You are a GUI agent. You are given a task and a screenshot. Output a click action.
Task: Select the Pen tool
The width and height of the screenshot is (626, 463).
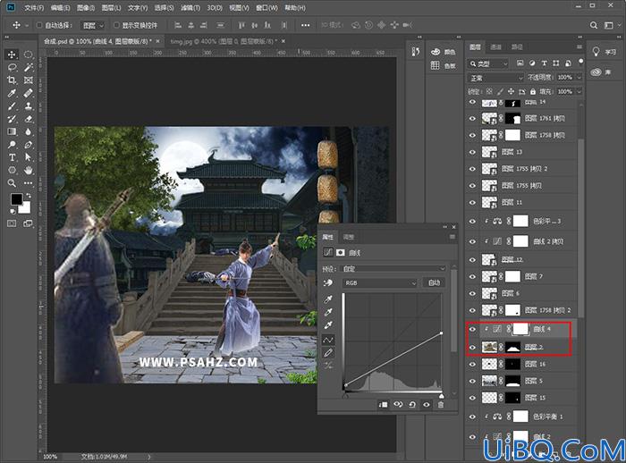click(x=28, y=145)
